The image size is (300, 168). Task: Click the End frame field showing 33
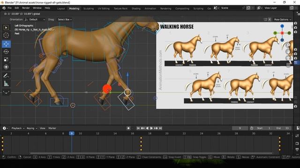pos(283,128)
